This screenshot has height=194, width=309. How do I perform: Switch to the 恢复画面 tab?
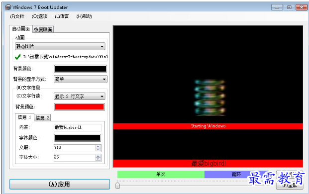pyautogui.click(x=43, y=29)
